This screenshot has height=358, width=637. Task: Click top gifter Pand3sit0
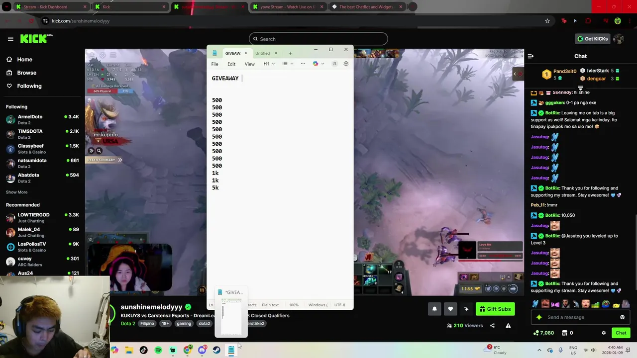559,74
